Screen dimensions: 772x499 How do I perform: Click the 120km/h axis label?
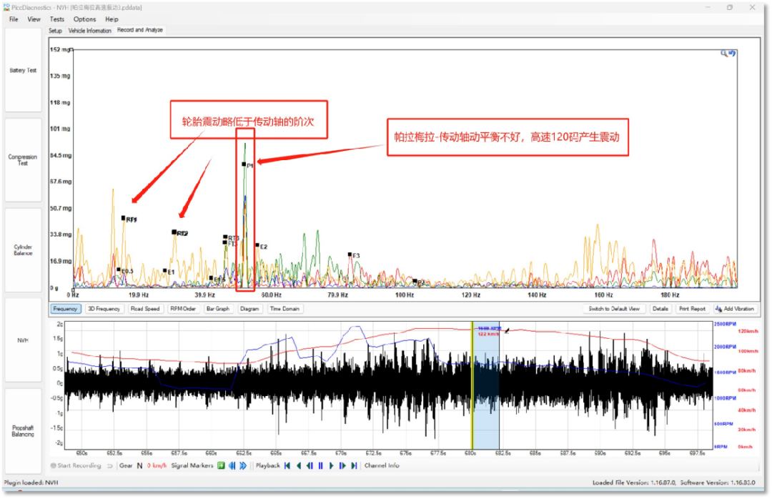(748, 332)
